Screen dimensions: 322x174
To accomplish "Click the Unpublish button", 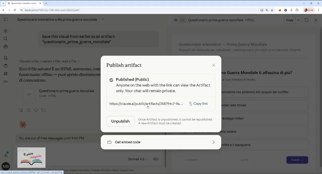I will pyautogui.click(x=120, y=121).
